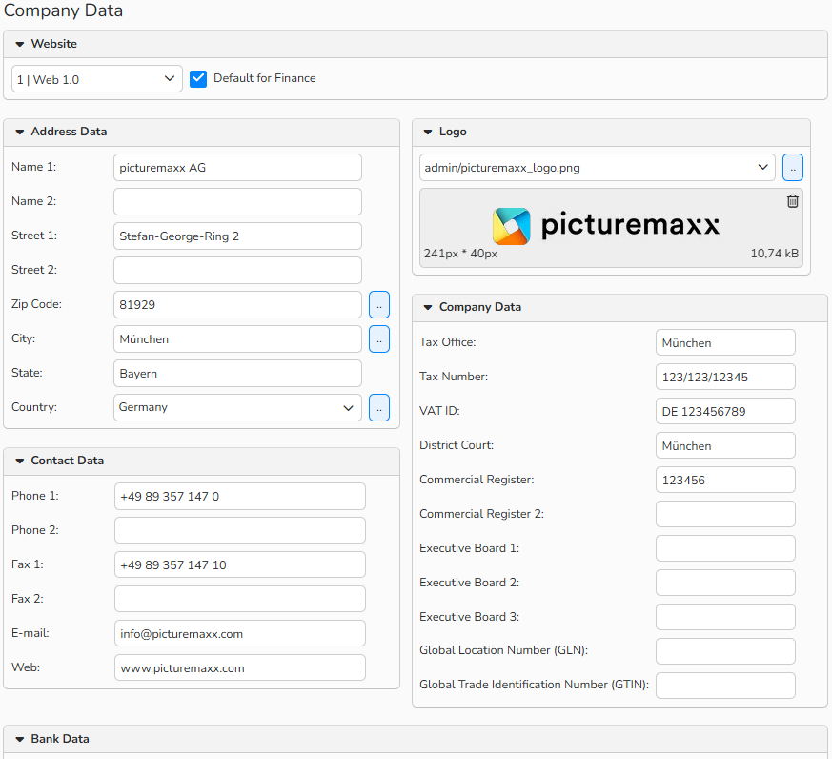Edit the District Court field
Screen dimensions: 832x759
(725, 446)
